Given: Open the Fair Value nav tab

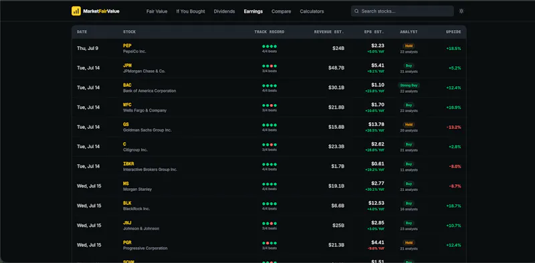Looking at the screenshot, I should (157, 11).
